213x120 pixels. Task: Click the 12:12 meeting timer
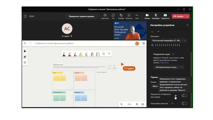pos(32,16)
